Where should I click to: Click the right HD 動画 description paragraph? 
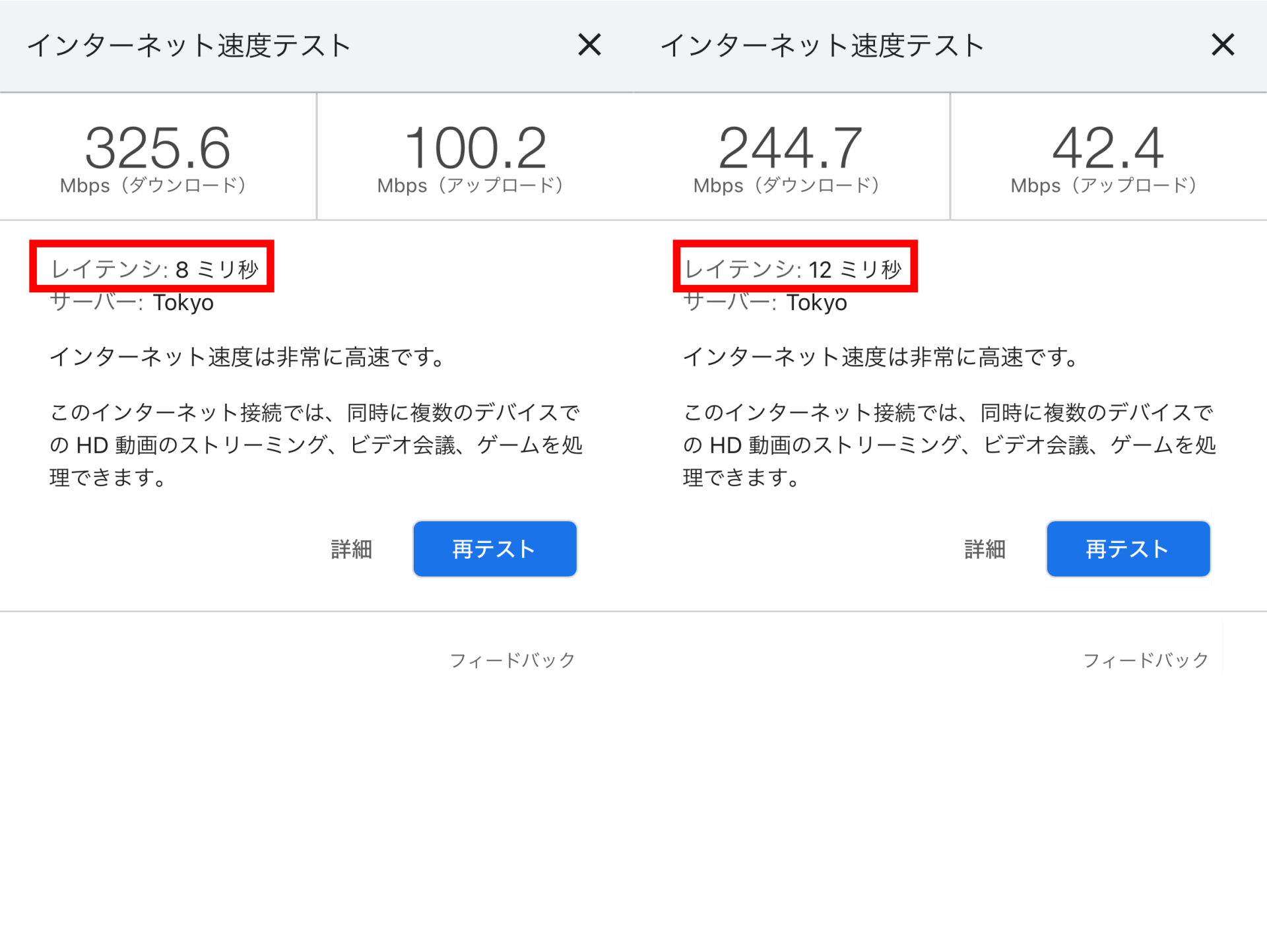tap(948, 445)
